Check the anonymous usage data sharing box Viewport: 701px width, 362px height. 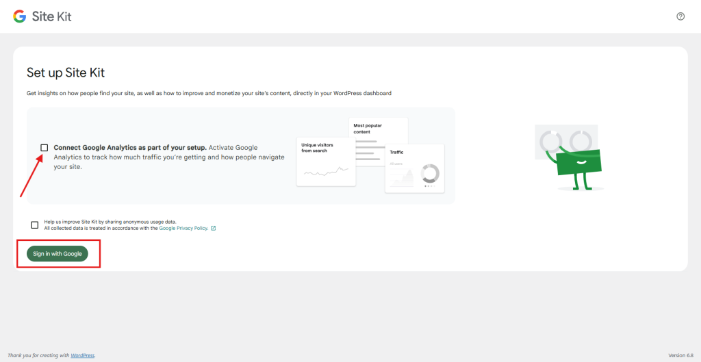pos(35,225)
